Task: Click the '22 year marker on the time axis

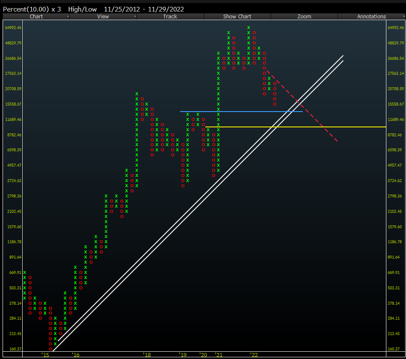Action: tap(254, 355)
